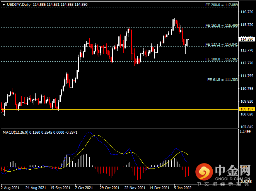Click the 108.820 price axis value
This screenshot has height=191, width=256.
(247, 114)
